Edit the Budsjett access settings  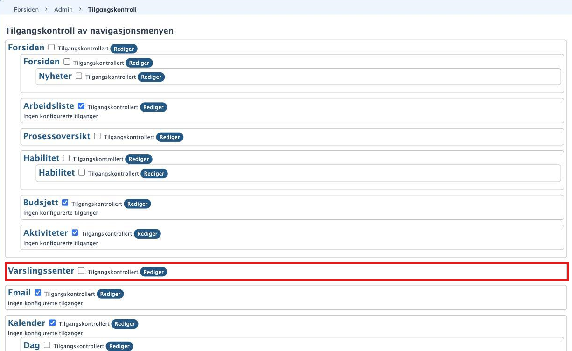pyautogui.click(x=138, y=204)
